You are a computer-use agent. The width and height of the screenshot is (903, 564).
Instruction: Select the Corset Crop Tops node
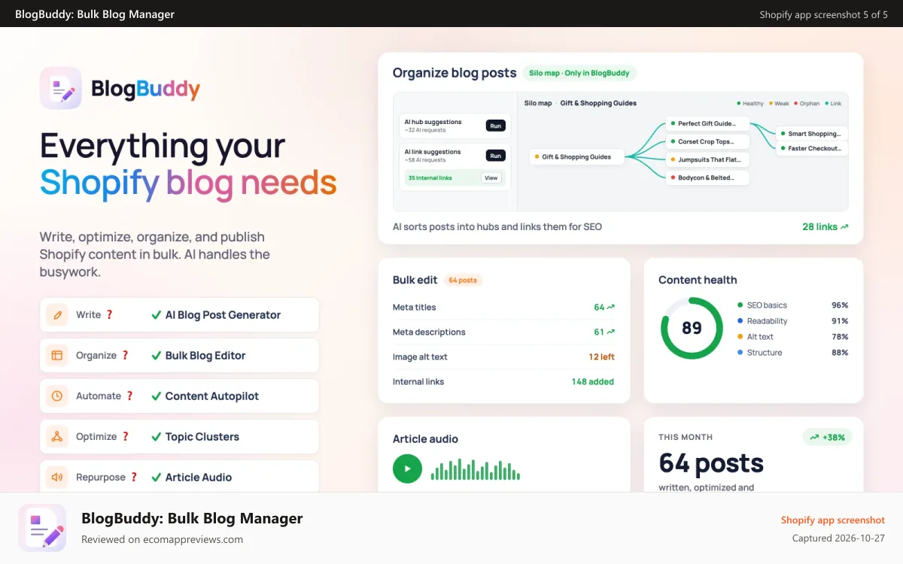point(708,141)
